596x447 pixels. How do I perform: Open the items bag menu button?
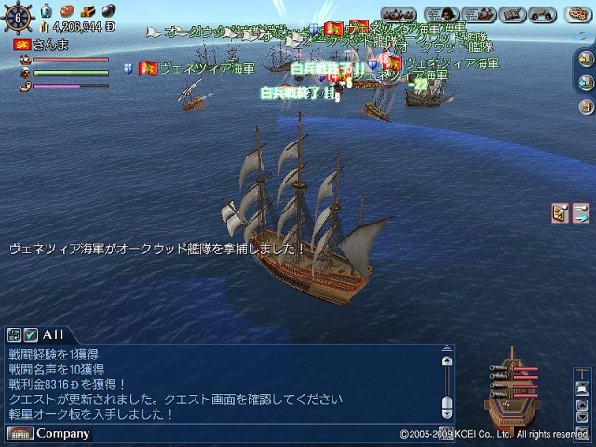pyautogui.click(x=512, y=15)
